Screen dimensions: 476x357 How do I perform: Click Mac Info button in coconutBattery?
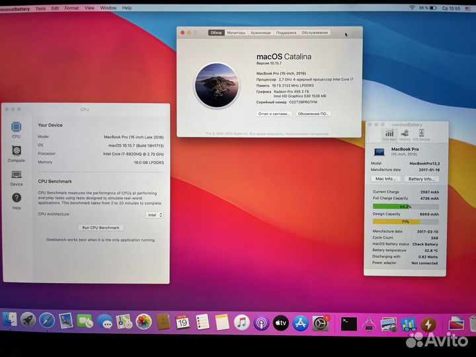click(385, 178)
